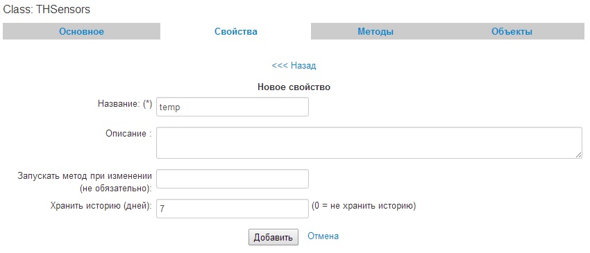Click the (0 = не хранить историю) hint
The width and height of the screenshot is (590, 253).
click(364, 206)
